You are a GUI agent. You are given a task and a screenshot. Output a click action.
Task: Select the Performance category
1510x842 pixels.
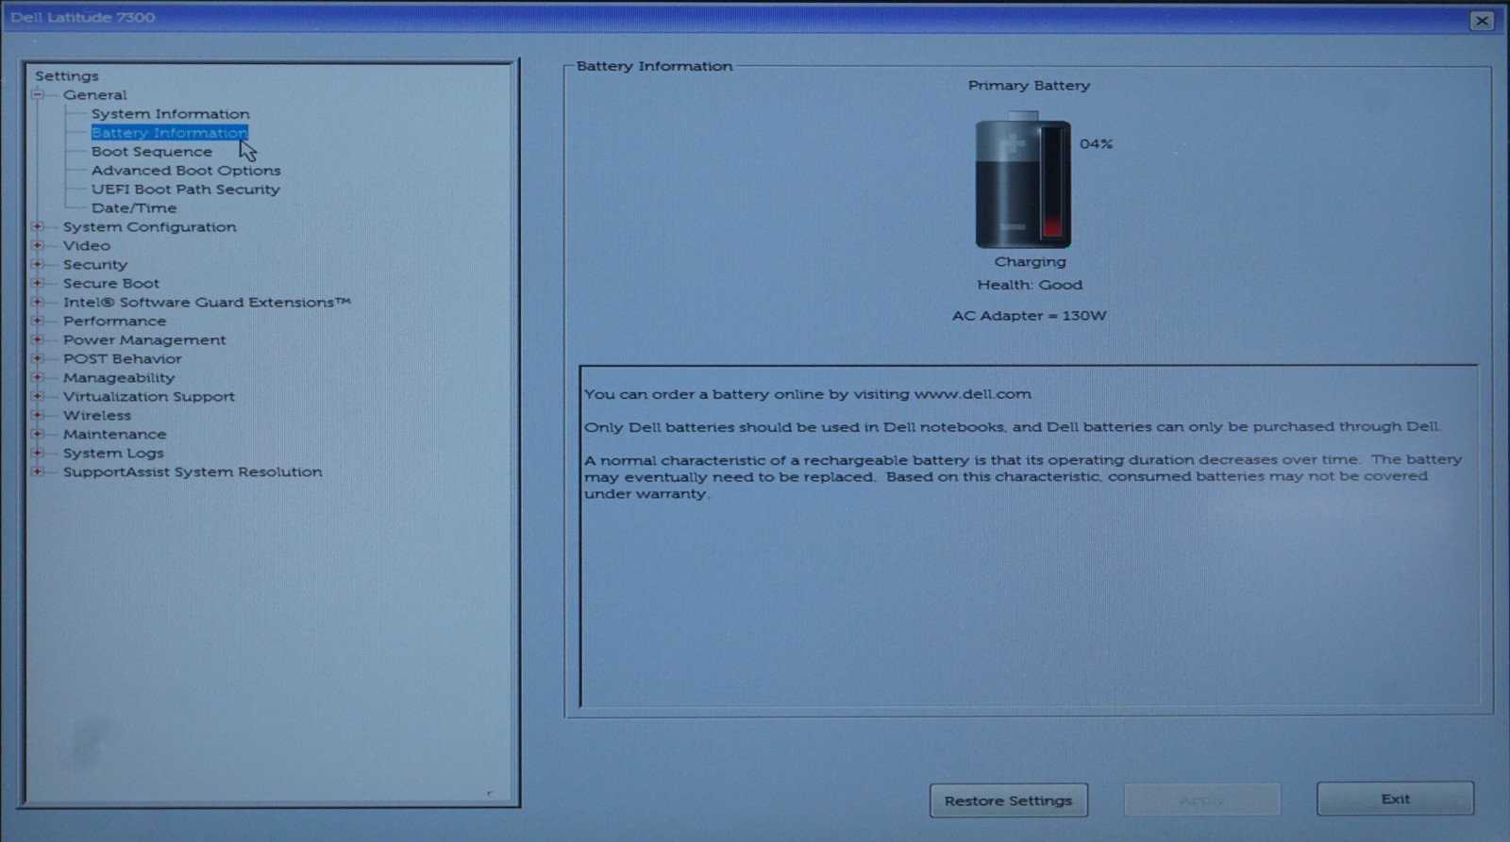[x=114, y=322]
